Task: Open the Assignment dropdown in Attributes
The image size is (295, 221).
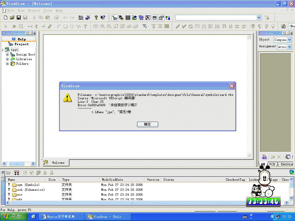Action: click(x=289, y=47)
